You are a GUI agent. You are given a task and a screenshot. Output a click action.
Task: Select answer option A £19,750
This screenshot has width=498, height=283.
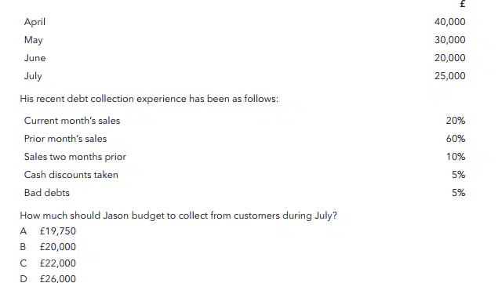click(x=48, y=231)
